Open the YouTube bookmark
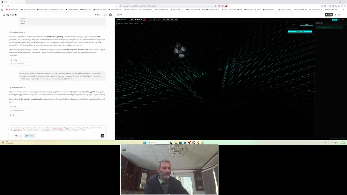Screen dimensions: 347x195 232,9
